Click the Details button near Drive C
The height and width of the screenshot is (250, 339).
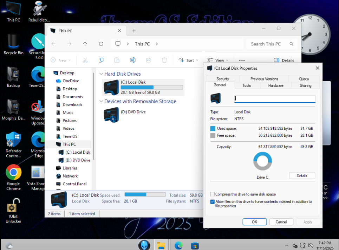point(302,176)
